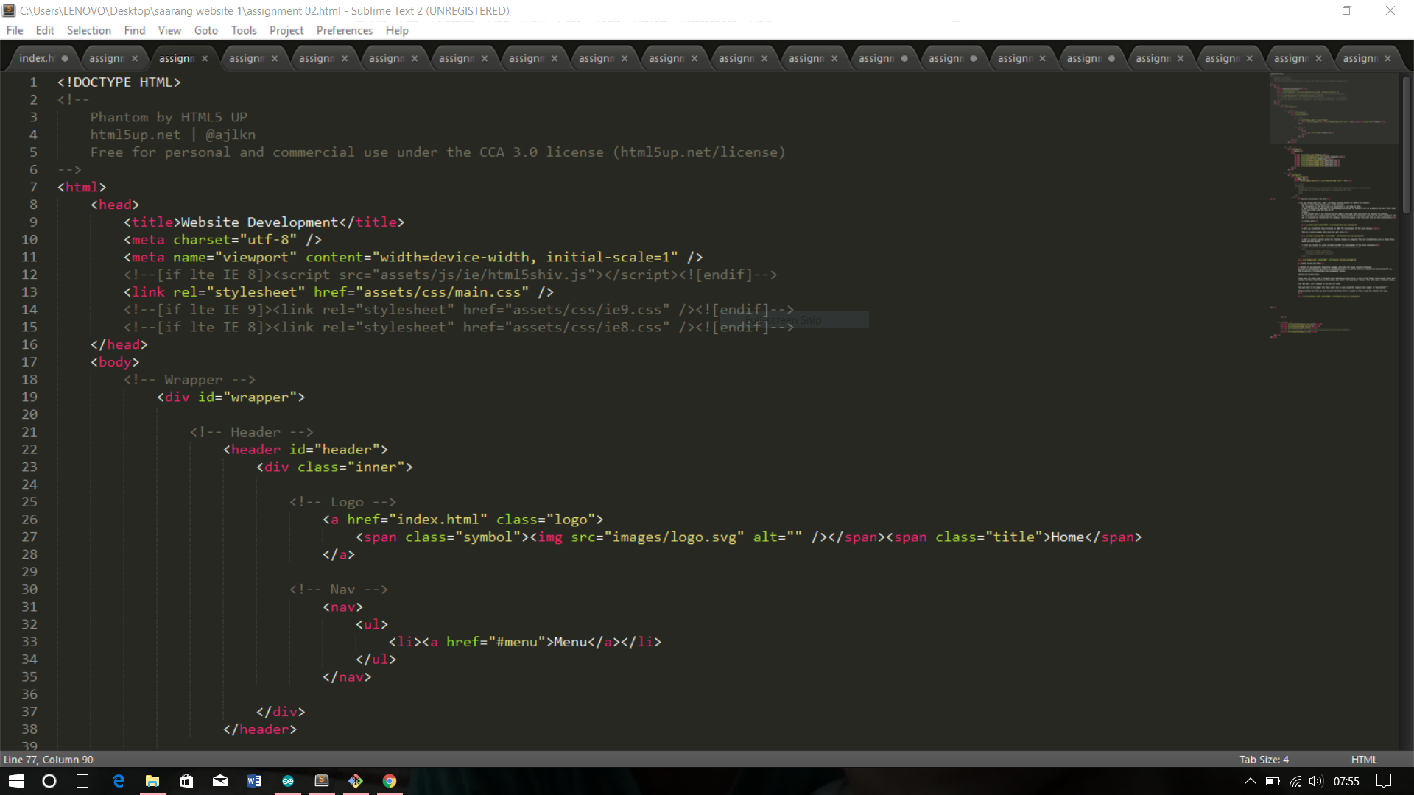The width and height of the screenshot is (1414, 795).
Task: Close the currently active assignment tab
Action: [205, 58]
